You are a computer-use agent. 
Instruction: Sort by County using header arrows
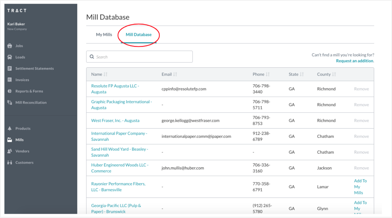click(x=334, y=74)
